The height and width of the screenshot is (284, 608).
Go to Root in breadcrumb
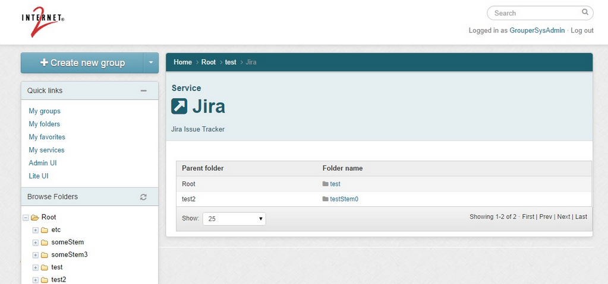point(209,62)
